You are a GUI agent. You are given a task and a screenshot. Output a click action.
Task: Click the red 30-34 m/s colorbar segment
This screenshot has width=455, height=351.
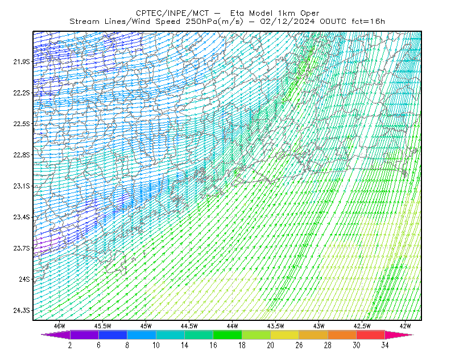371,335
